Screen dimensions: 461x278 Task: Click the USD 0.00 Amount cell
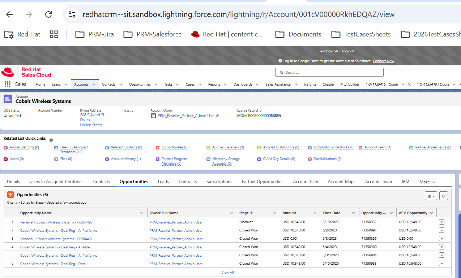[290, 239]
